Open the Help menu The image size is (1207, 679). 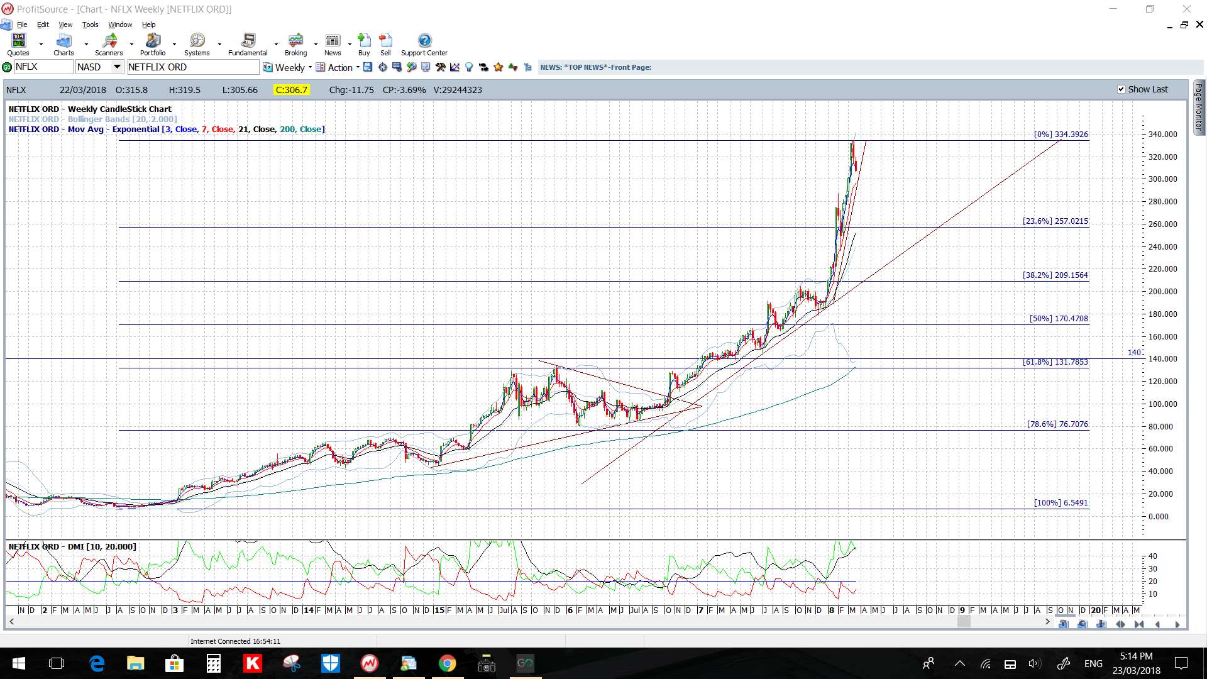[149, 25]
